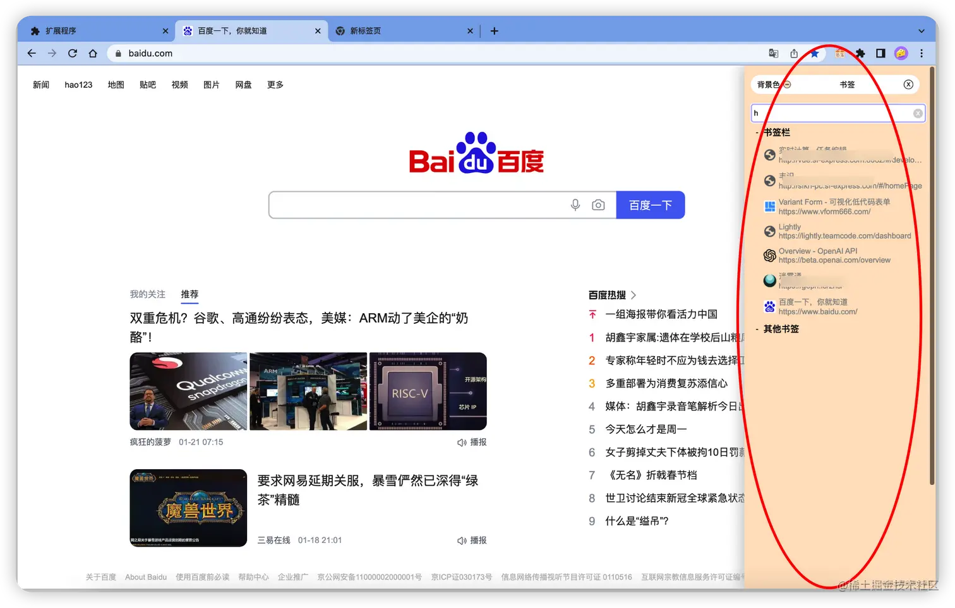This screenshot has width=955, height=608.
Task: Close the 新标签页 tab
Action: coord(470,31)
